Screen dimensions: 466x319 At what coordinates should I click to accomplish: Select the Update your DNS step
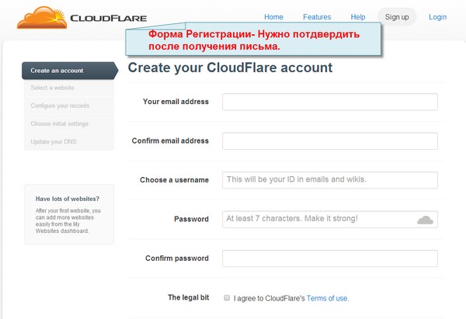(69, 141)
